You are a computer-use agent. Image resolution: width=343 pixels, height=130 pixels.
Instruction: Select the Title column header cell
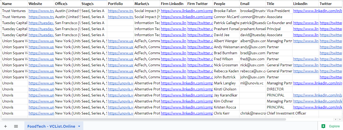coord(279,4)
